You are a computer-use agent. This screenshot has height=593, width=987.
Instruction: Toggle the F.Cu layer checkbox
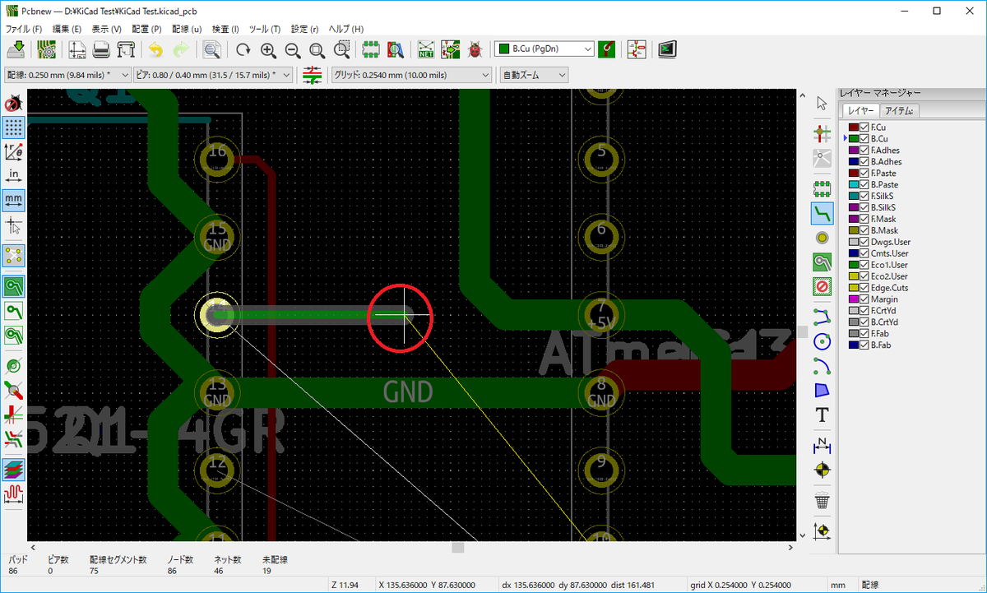(x=864, y=127)
